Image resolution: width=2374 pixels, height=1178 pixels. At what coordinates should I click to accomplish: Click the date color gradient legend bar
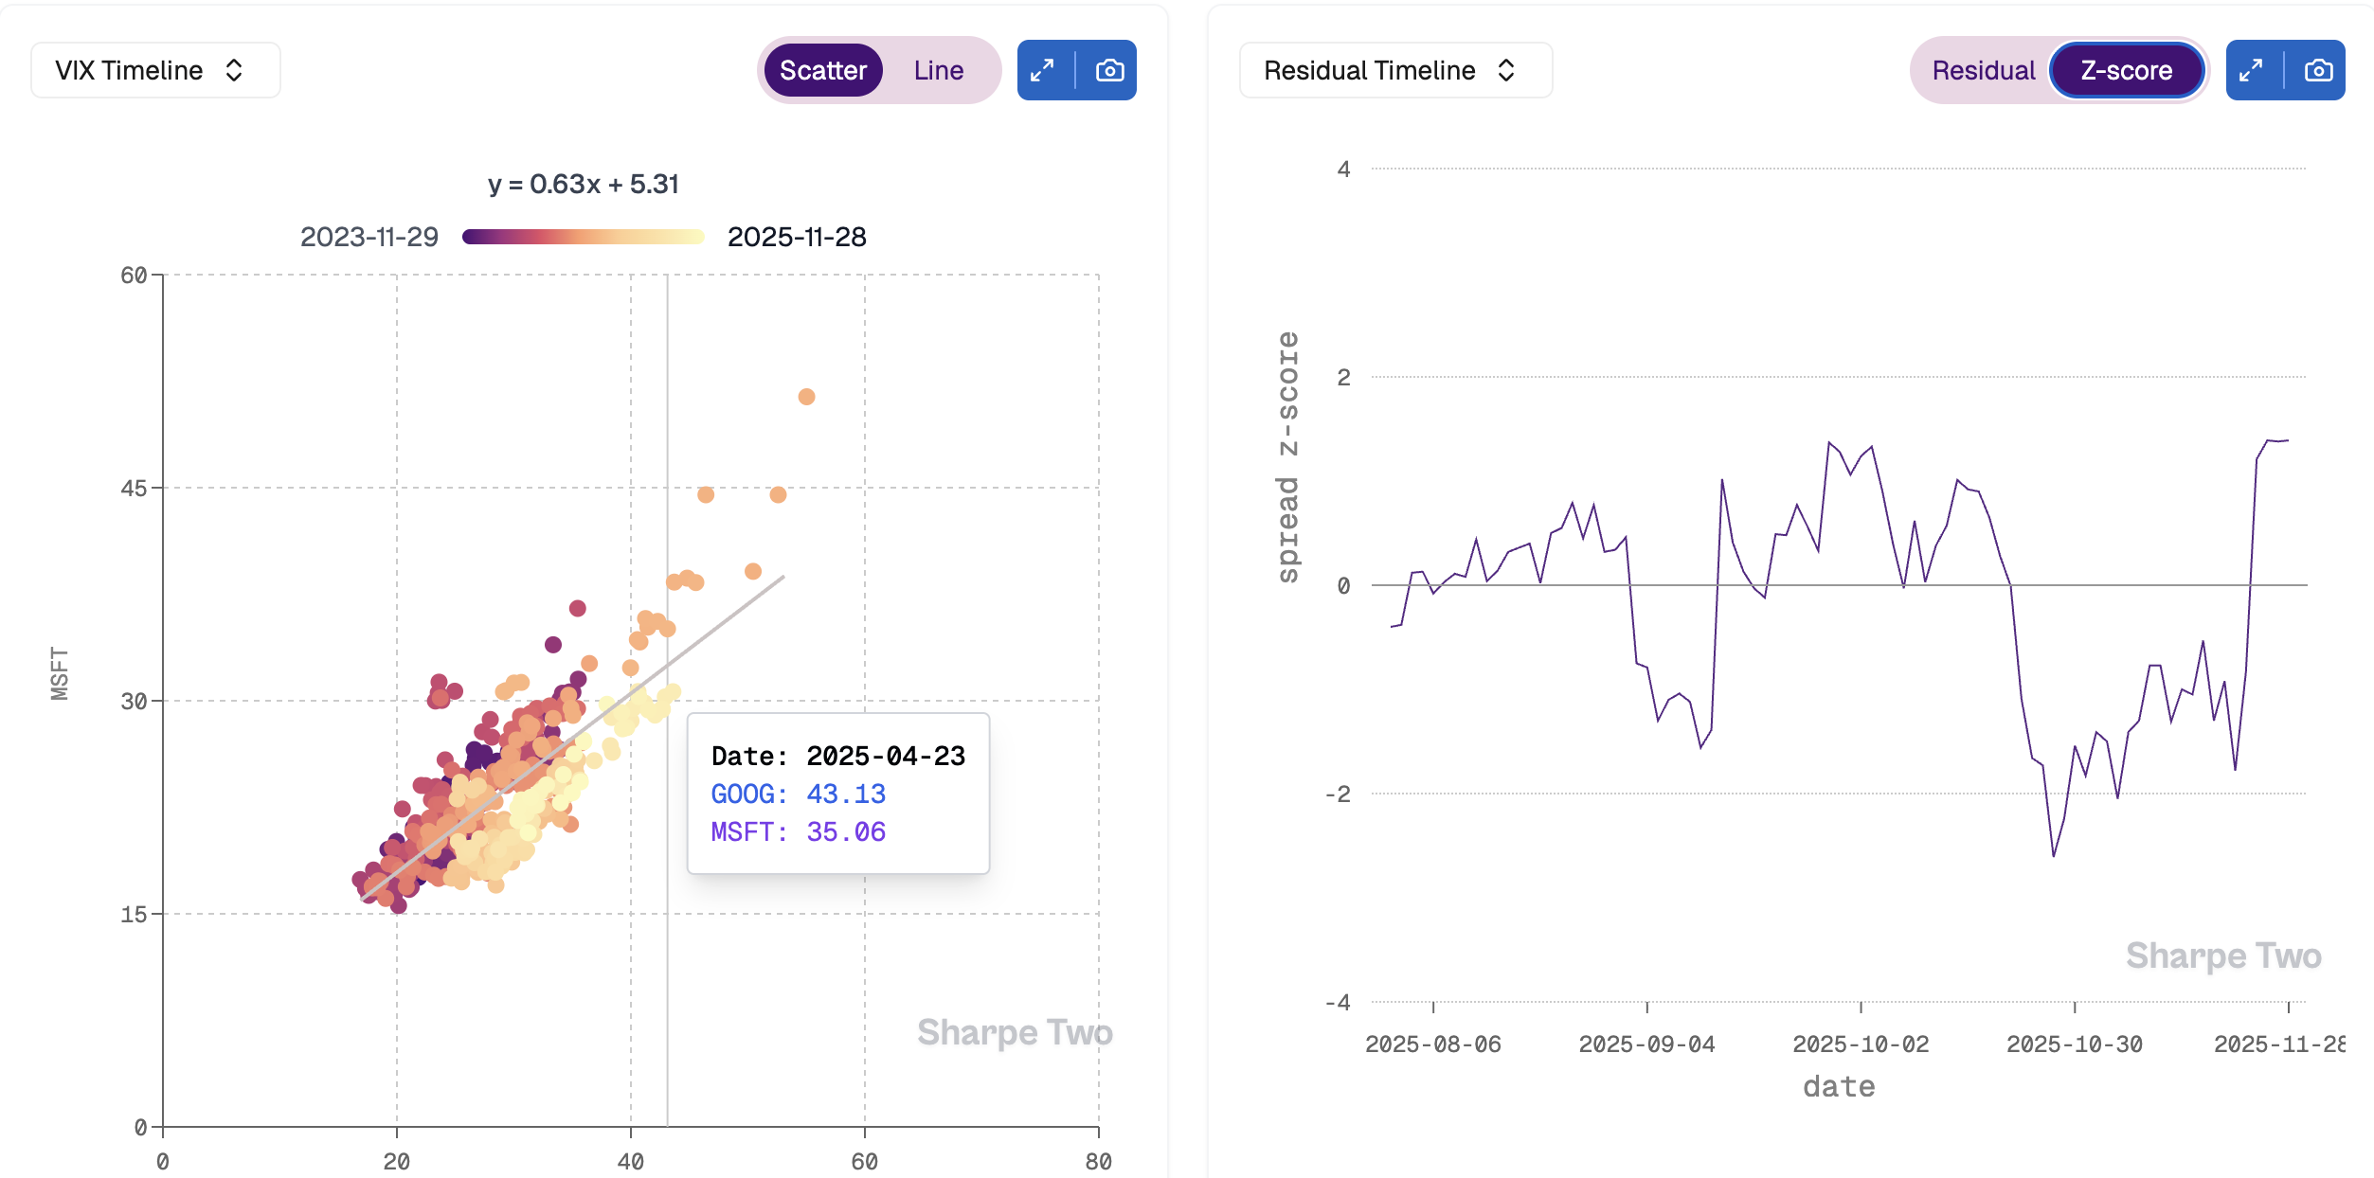(584, 237)
